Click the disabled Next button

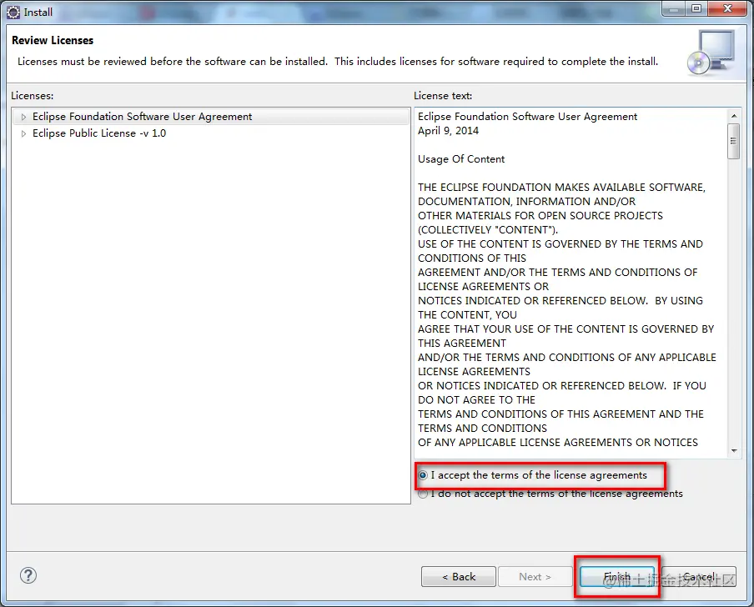pos(535,577)
